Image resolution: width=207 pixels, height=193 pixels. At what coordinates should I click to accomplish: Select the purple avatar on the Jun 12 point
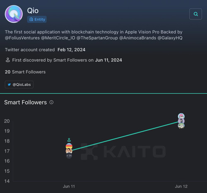[x=181, y=121]
